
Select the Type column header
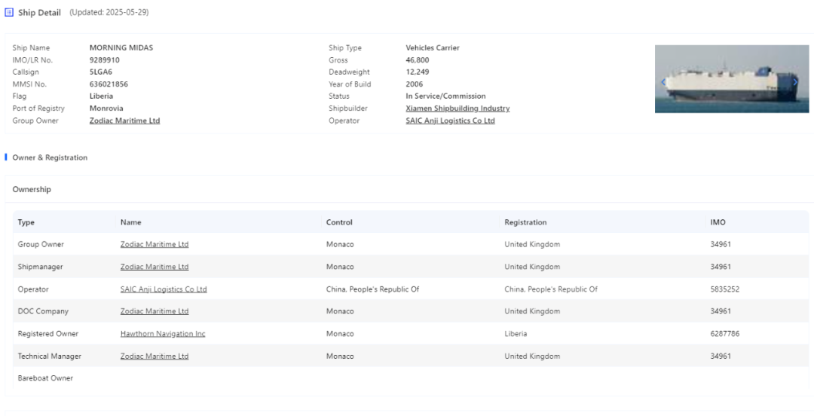point(26,222)
